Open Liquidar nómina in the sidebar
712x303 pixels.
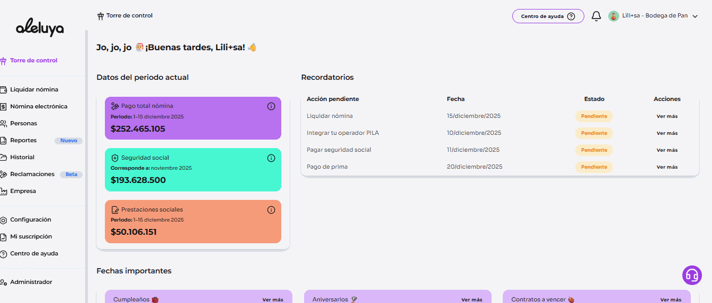[34, 89]
